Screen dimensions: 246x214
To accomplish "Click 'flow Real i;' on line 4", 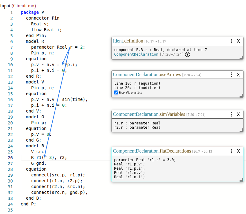I will pyautogui.click(x=47, y=30).
